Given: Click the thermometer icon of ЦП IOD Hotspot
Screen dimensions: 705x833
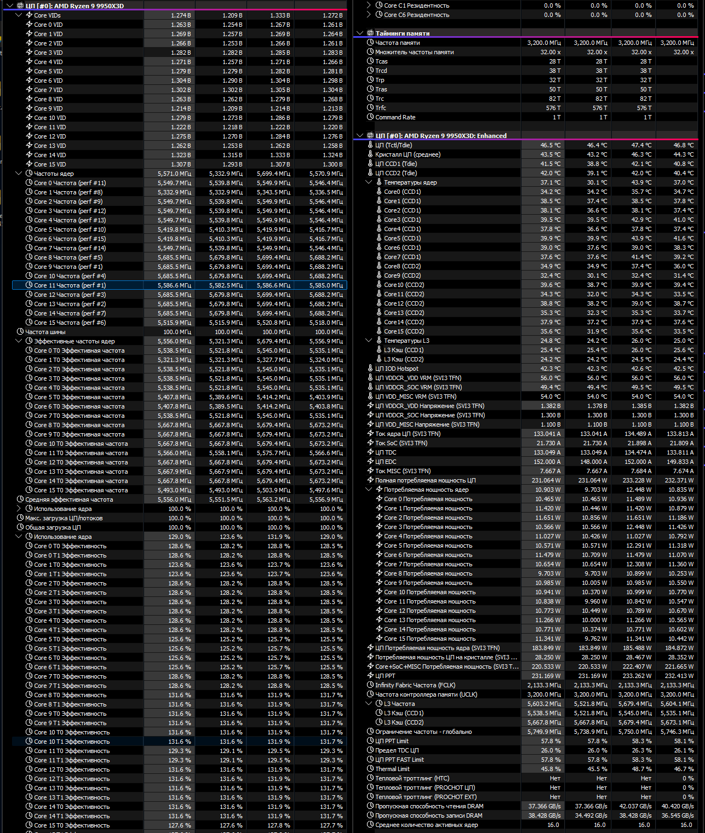Looking at the screenshot, I should click(x=370, y=369).
